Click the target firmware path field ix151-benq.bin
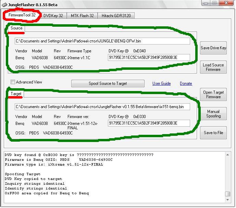The width and height of the screenshot is (236, 208). pos(102,107)
